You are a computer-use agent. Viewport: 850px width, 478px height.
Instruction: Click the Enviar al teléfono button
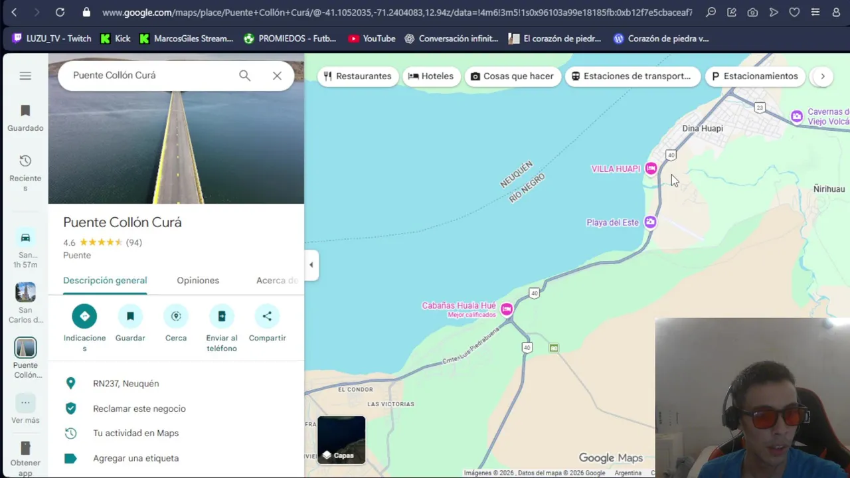coord(222,316)
